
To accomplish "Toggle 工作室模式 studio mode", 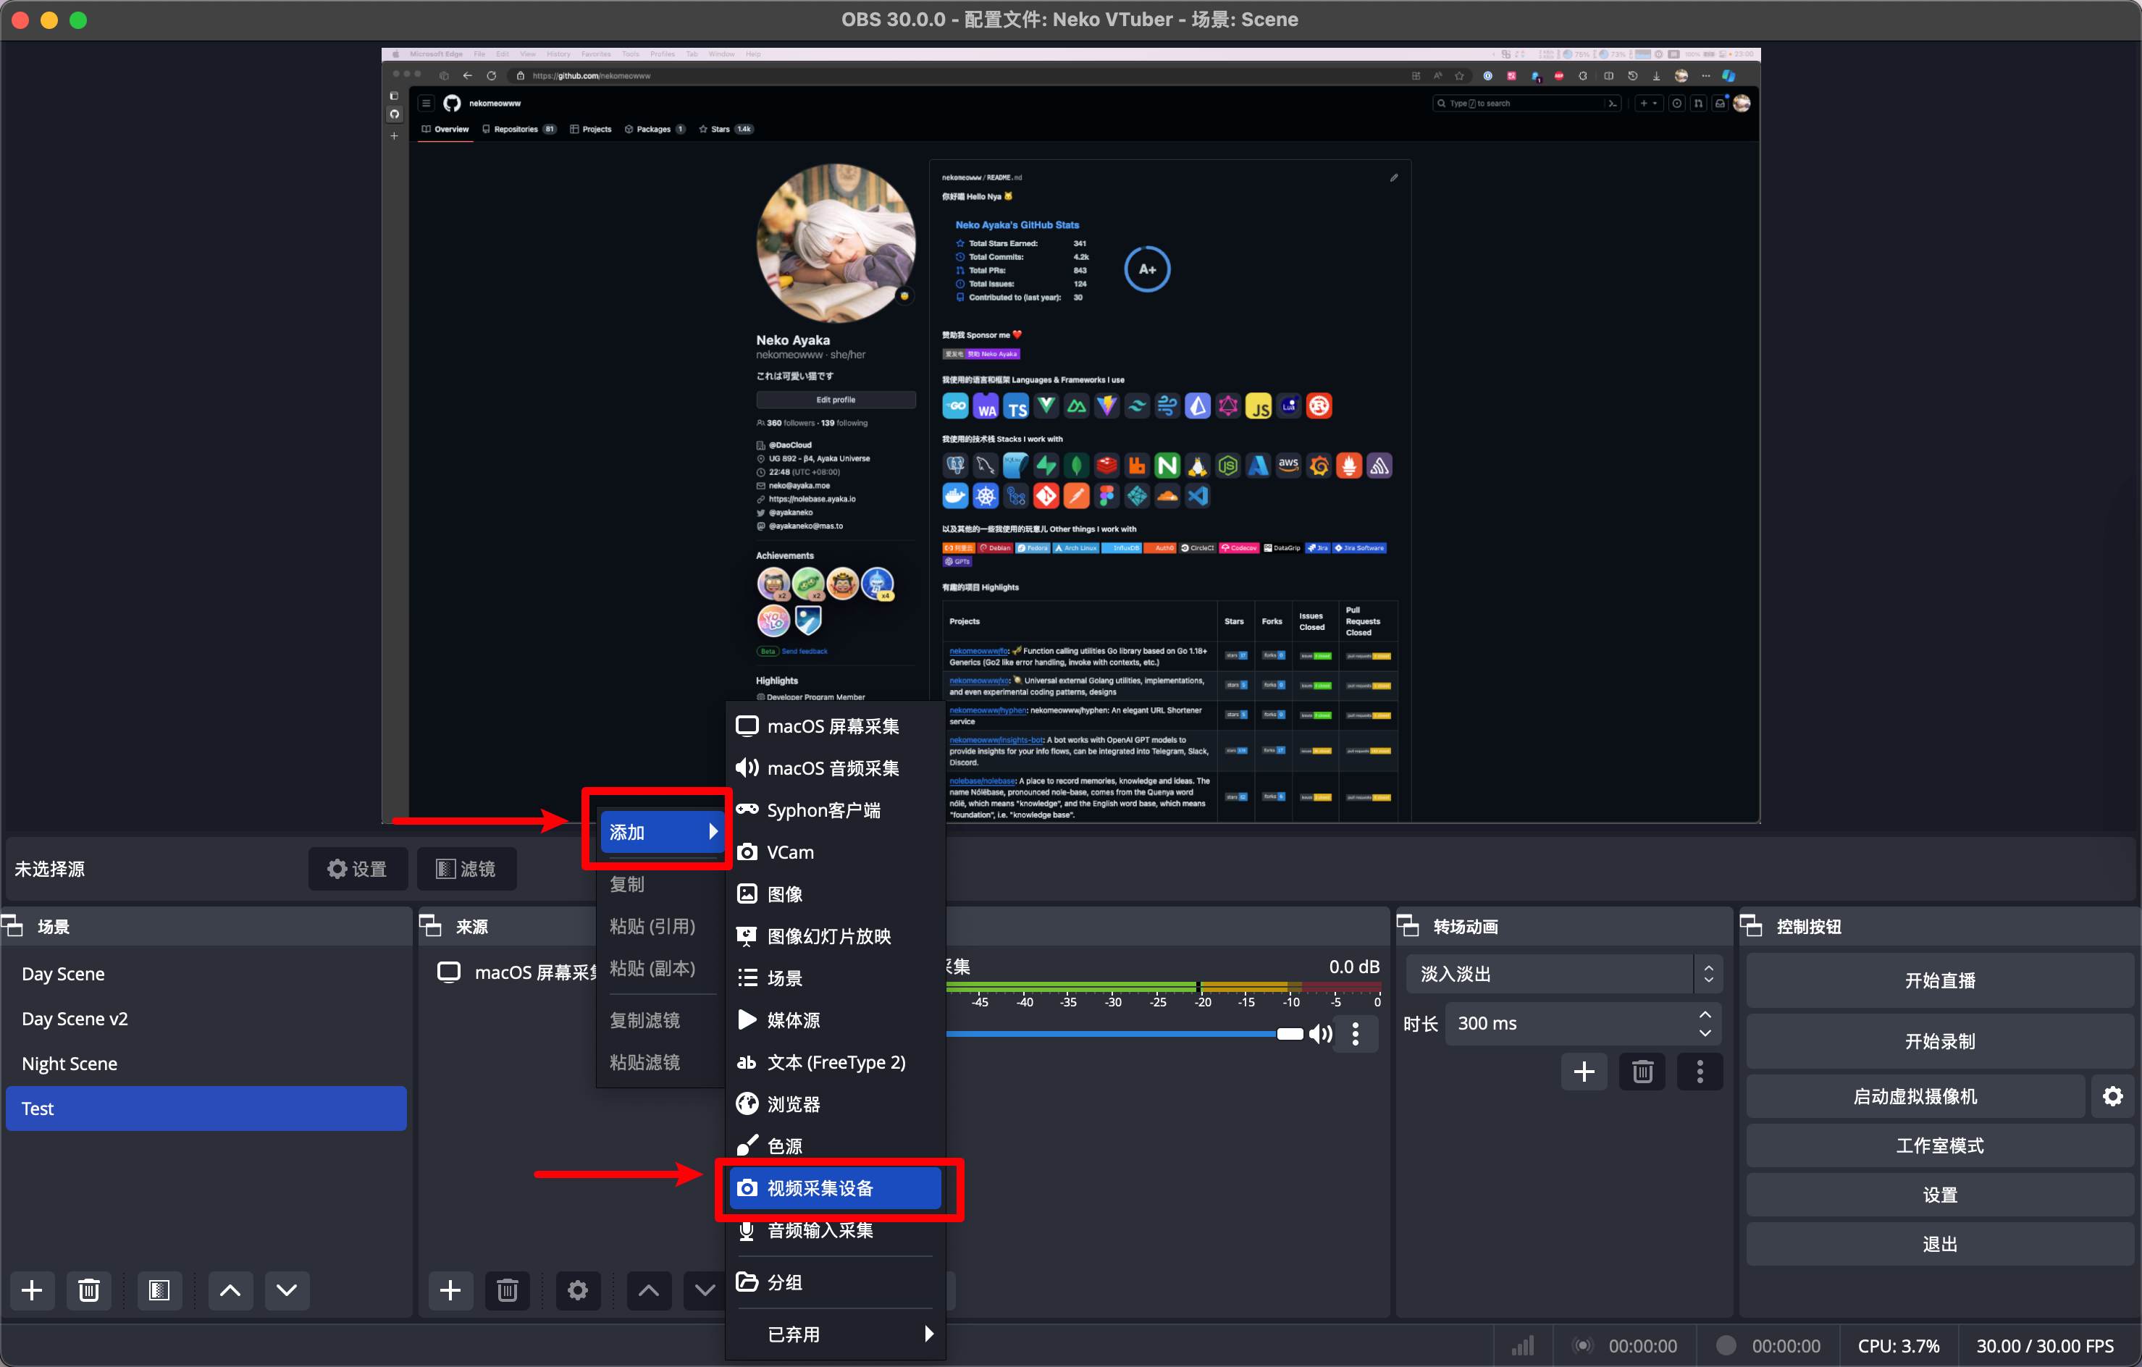I will 1939,1145.
